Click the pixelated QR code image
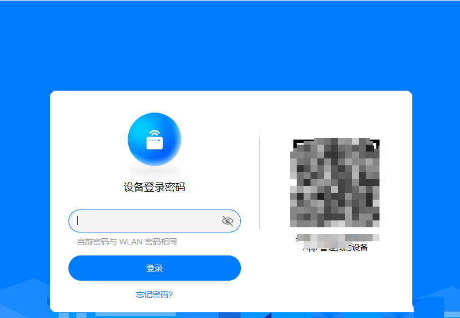The height and width of the screenshot is (318, 460). click(335, 183)
